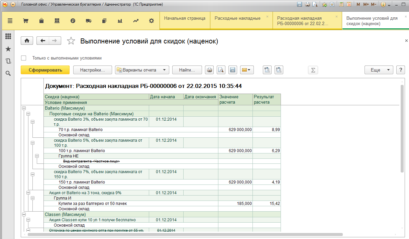
Task: Open the shopping cart section icon
Action: [x=25, y=21]
